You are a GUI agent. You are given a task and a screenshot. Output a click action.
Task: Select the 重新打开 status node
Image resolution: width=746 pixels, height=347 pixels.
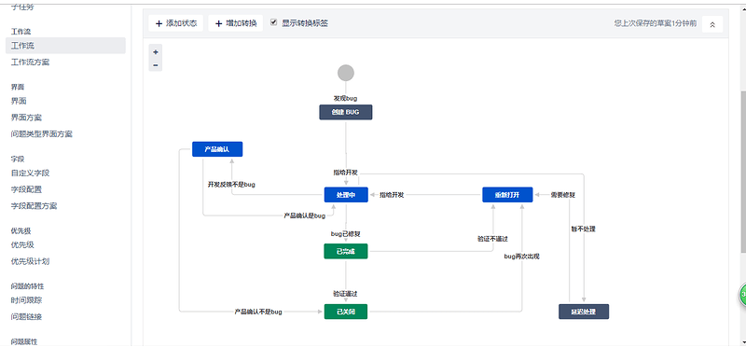pos(507,195)
